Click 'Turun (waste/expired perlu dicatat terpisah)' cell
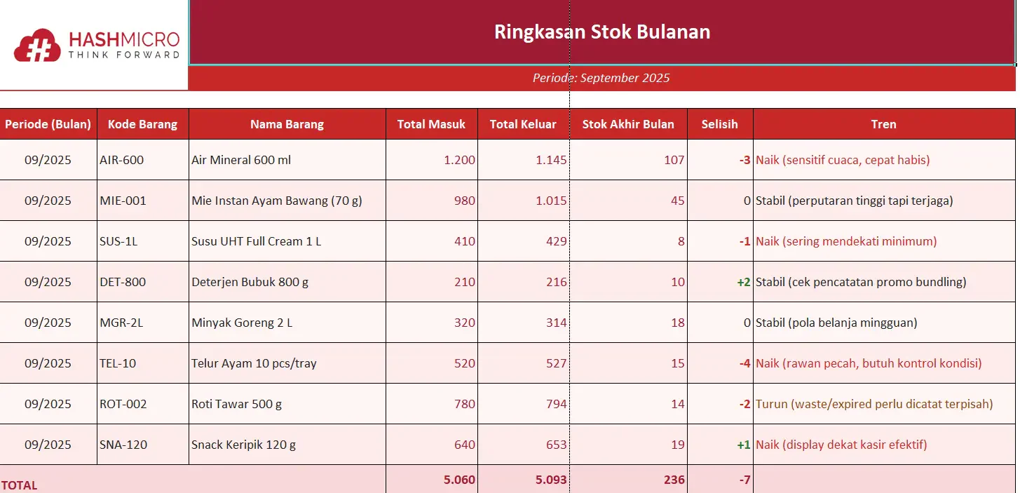 pos(884,404)
